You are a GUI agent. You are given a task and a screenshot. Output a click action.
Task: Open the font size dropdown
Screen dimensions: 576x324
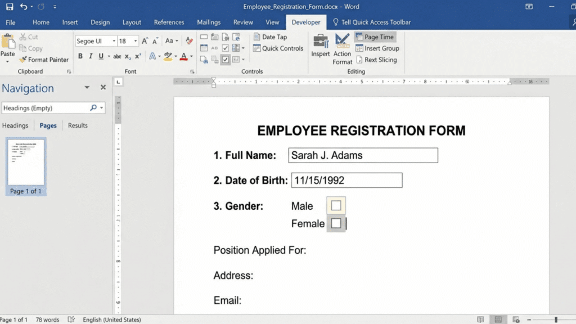(135, 41)
